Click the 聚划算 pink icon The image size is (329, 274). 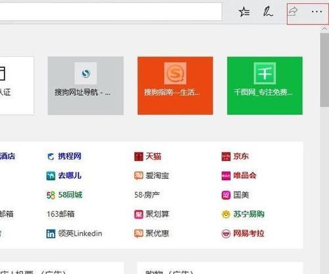(x=139, y=214)
